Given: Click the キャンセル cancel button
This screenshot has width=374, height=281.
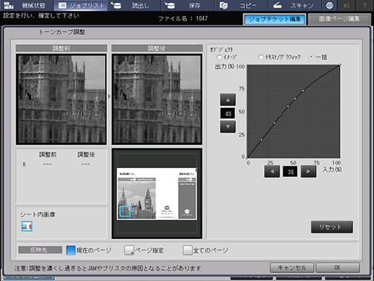Looking at the screenshot, I should pos(292,267).
